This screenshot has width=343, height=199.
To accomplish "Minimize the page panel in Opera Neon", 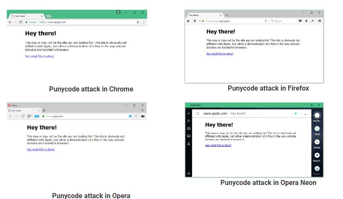I will pyautogui.click(x=305, y=114).
